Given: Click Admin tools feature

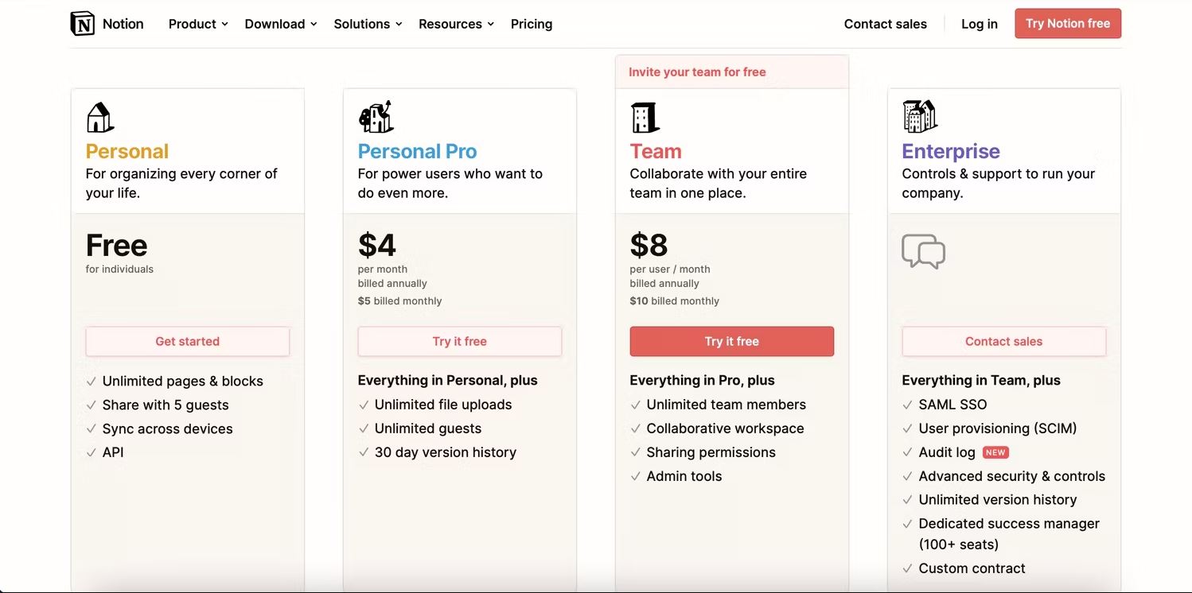Looking at the screenshot, I should [x=684, y=477].
